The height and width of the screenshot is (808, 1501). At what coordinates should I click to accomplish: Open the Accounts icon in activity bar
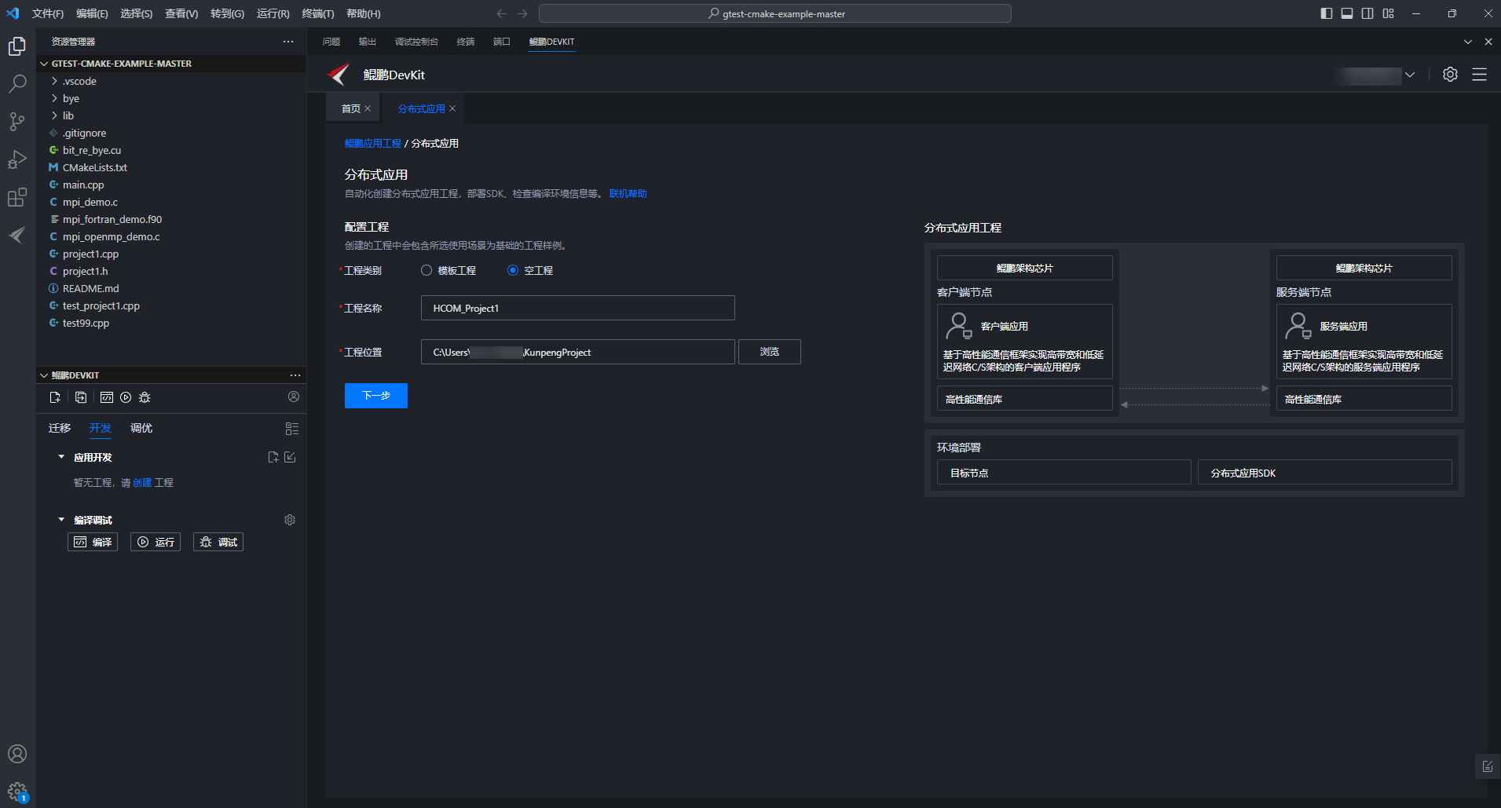(x=17, y=754)
